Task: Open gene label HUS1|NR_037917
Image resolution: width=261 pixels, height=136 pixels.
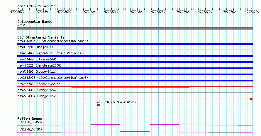Action: tap(30, 129)
